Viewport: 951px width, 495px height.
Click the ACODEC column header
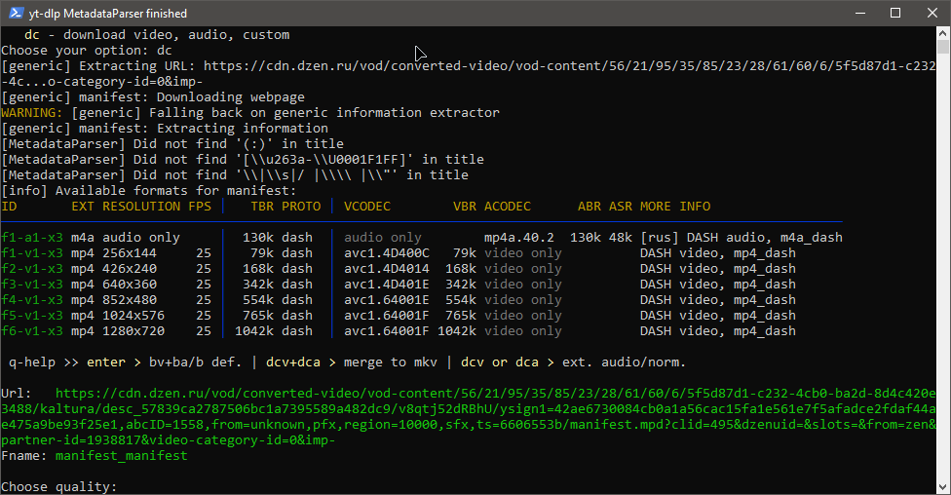coord(508,207)
